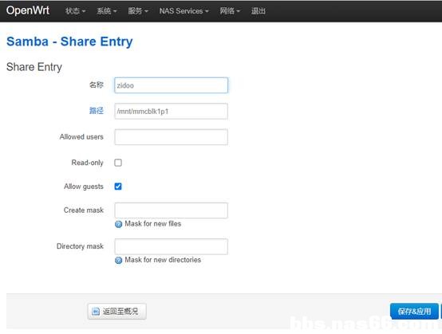This screenshot has width=442, height=334.
Task: Click the Share Entry section title
Action: coord(34,67)
